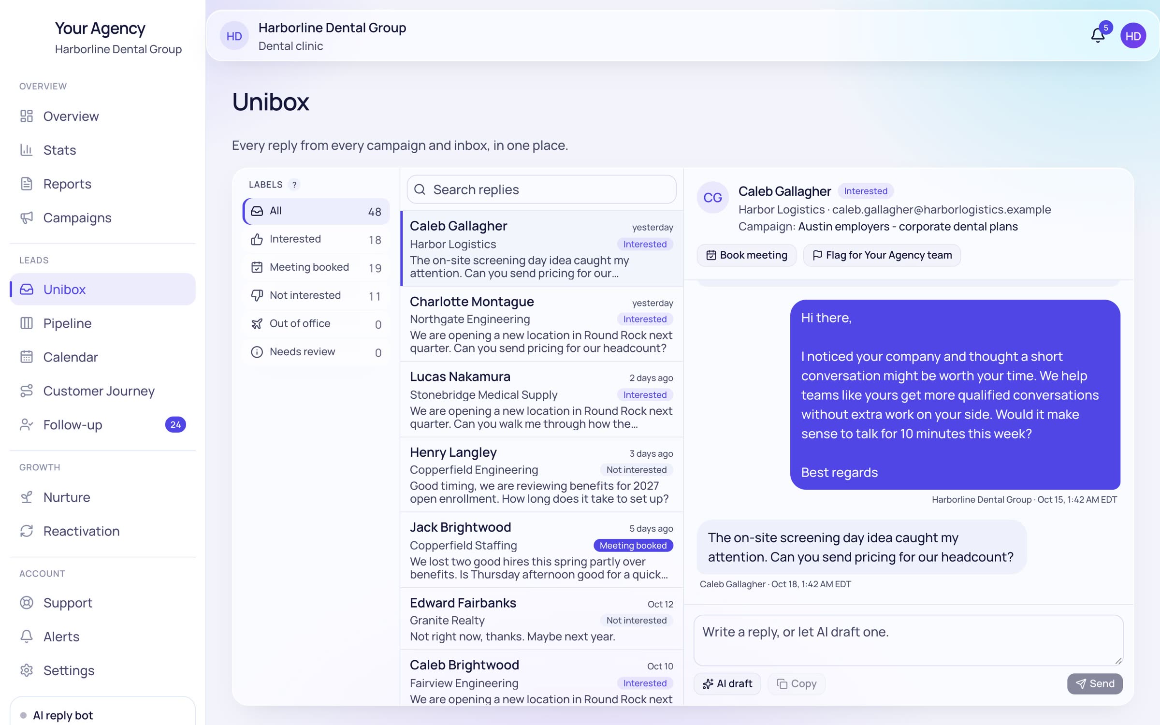Open Caleb Brightwood's conversation

pyautogui.click(x=541, y=678)
